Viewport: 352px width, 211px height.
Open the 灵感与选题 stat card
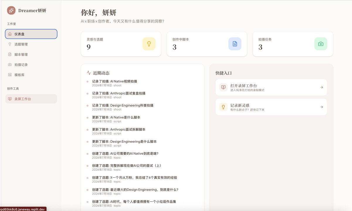pyautogui.click(x=121, y=44)
